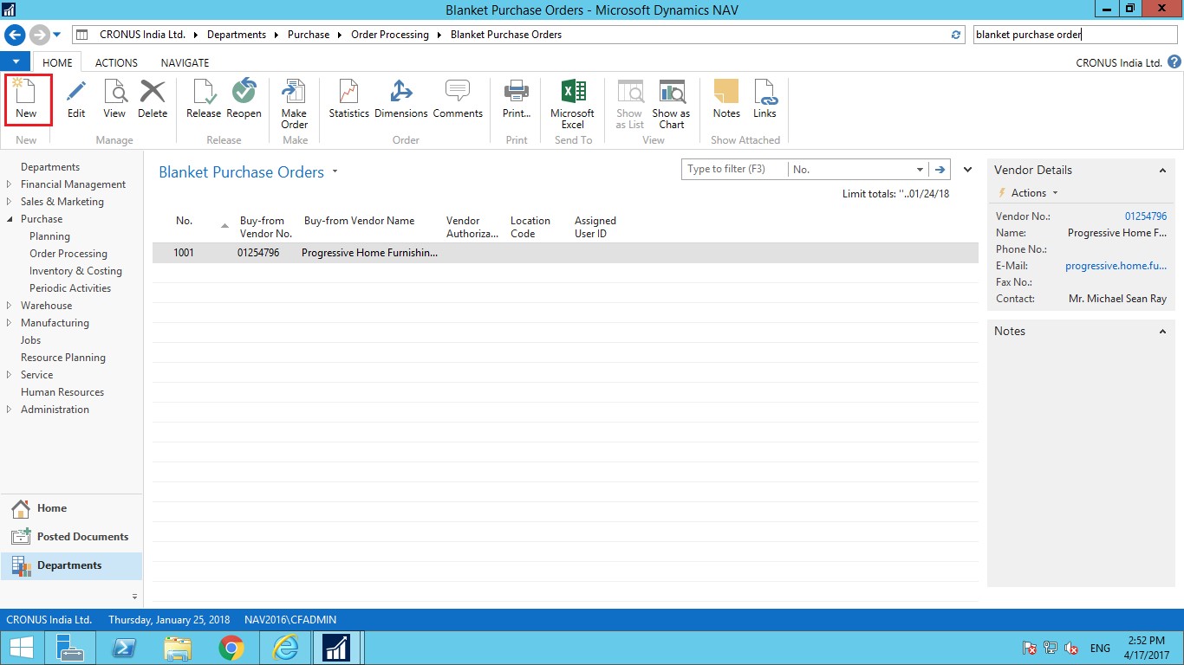Select the View ribbon icon

[x=114, y=100]
